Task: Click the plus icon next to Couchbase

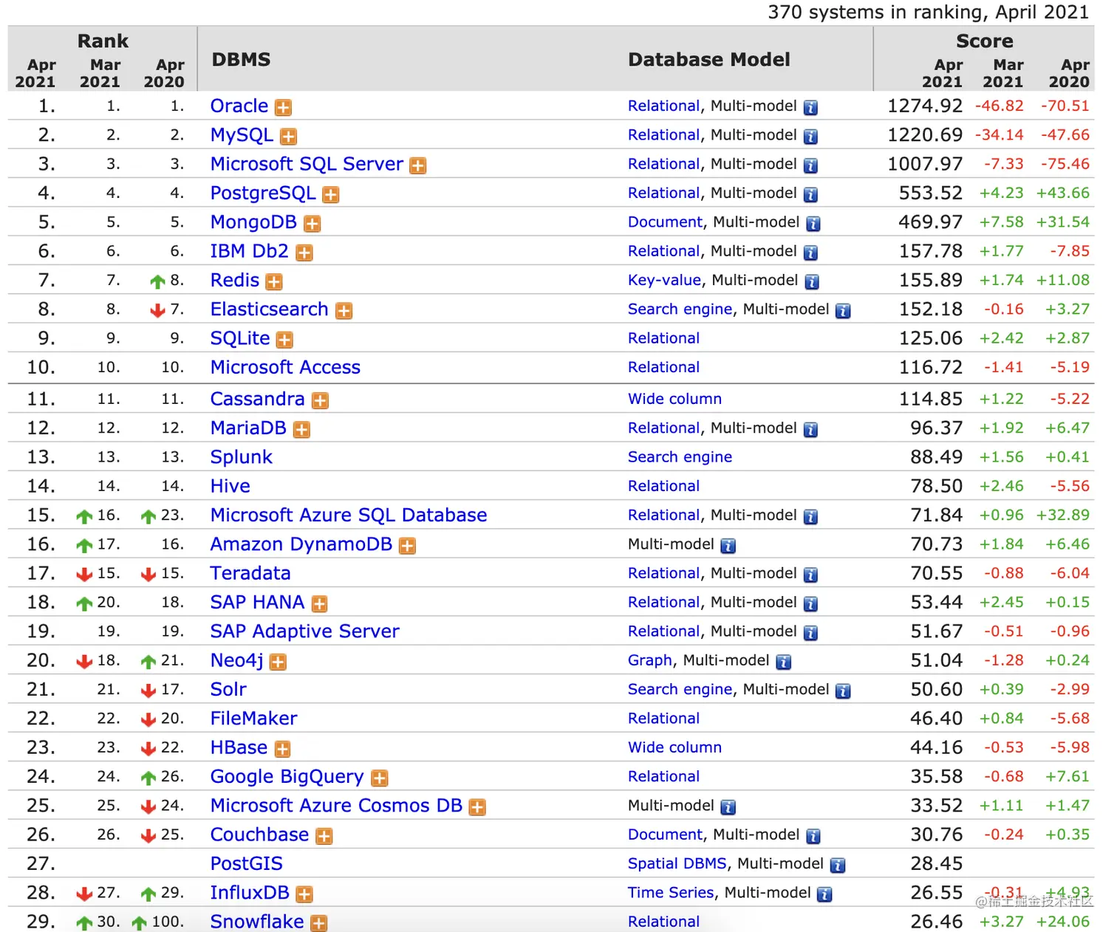Action: 324,837
